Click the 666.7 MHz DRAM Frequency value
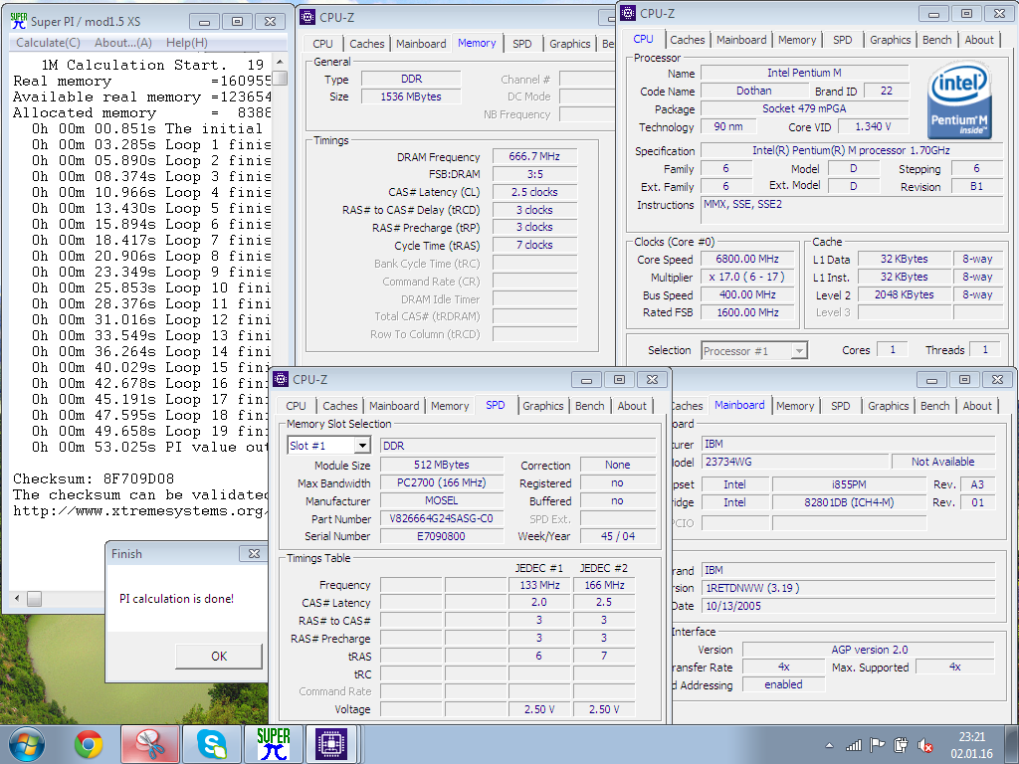 click(x=534, y=156)
